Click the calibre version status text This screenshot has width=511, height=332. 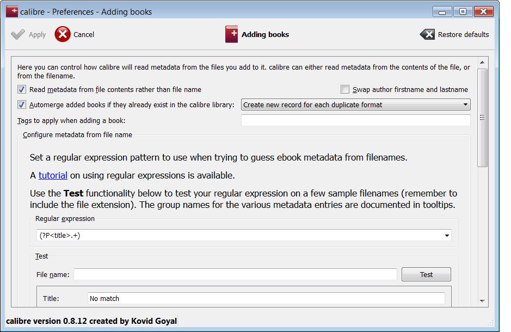click(91, 321)
